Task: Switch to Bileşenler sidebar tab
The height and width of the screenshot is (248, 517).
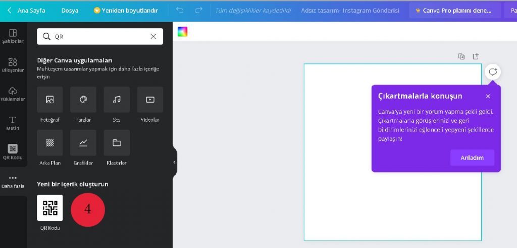Action: pyautogui.click(x=13, y=65)
